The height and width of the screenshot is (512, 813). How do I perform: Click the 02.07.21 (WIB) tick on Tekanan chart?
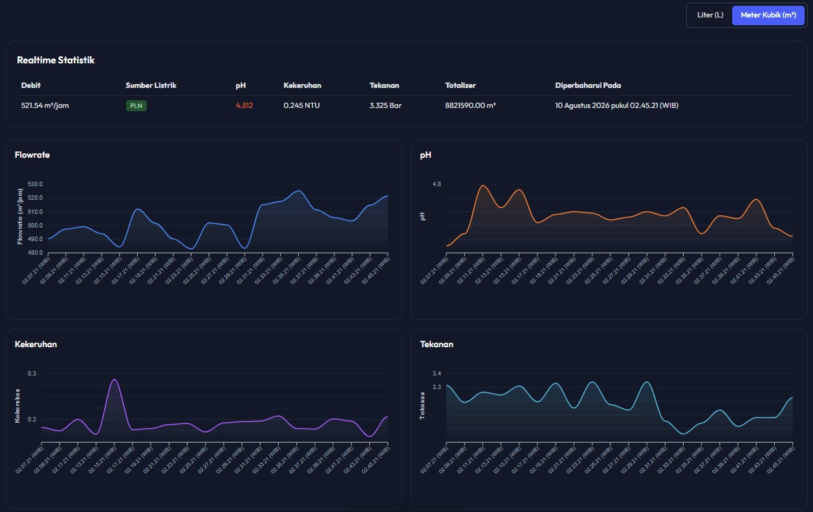coord(435,461)
